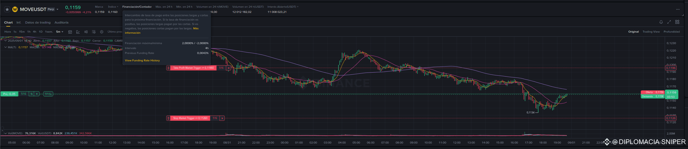Collapse the MA(7) indicator legend chevron
688x149 pixels.
pos(5,47)
